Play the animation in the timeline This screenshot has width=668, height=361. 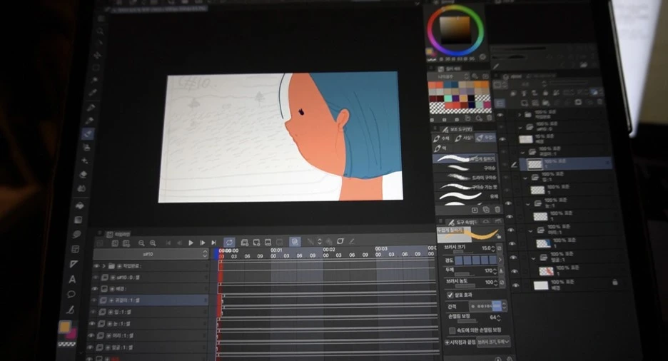[x=191, y=243]
